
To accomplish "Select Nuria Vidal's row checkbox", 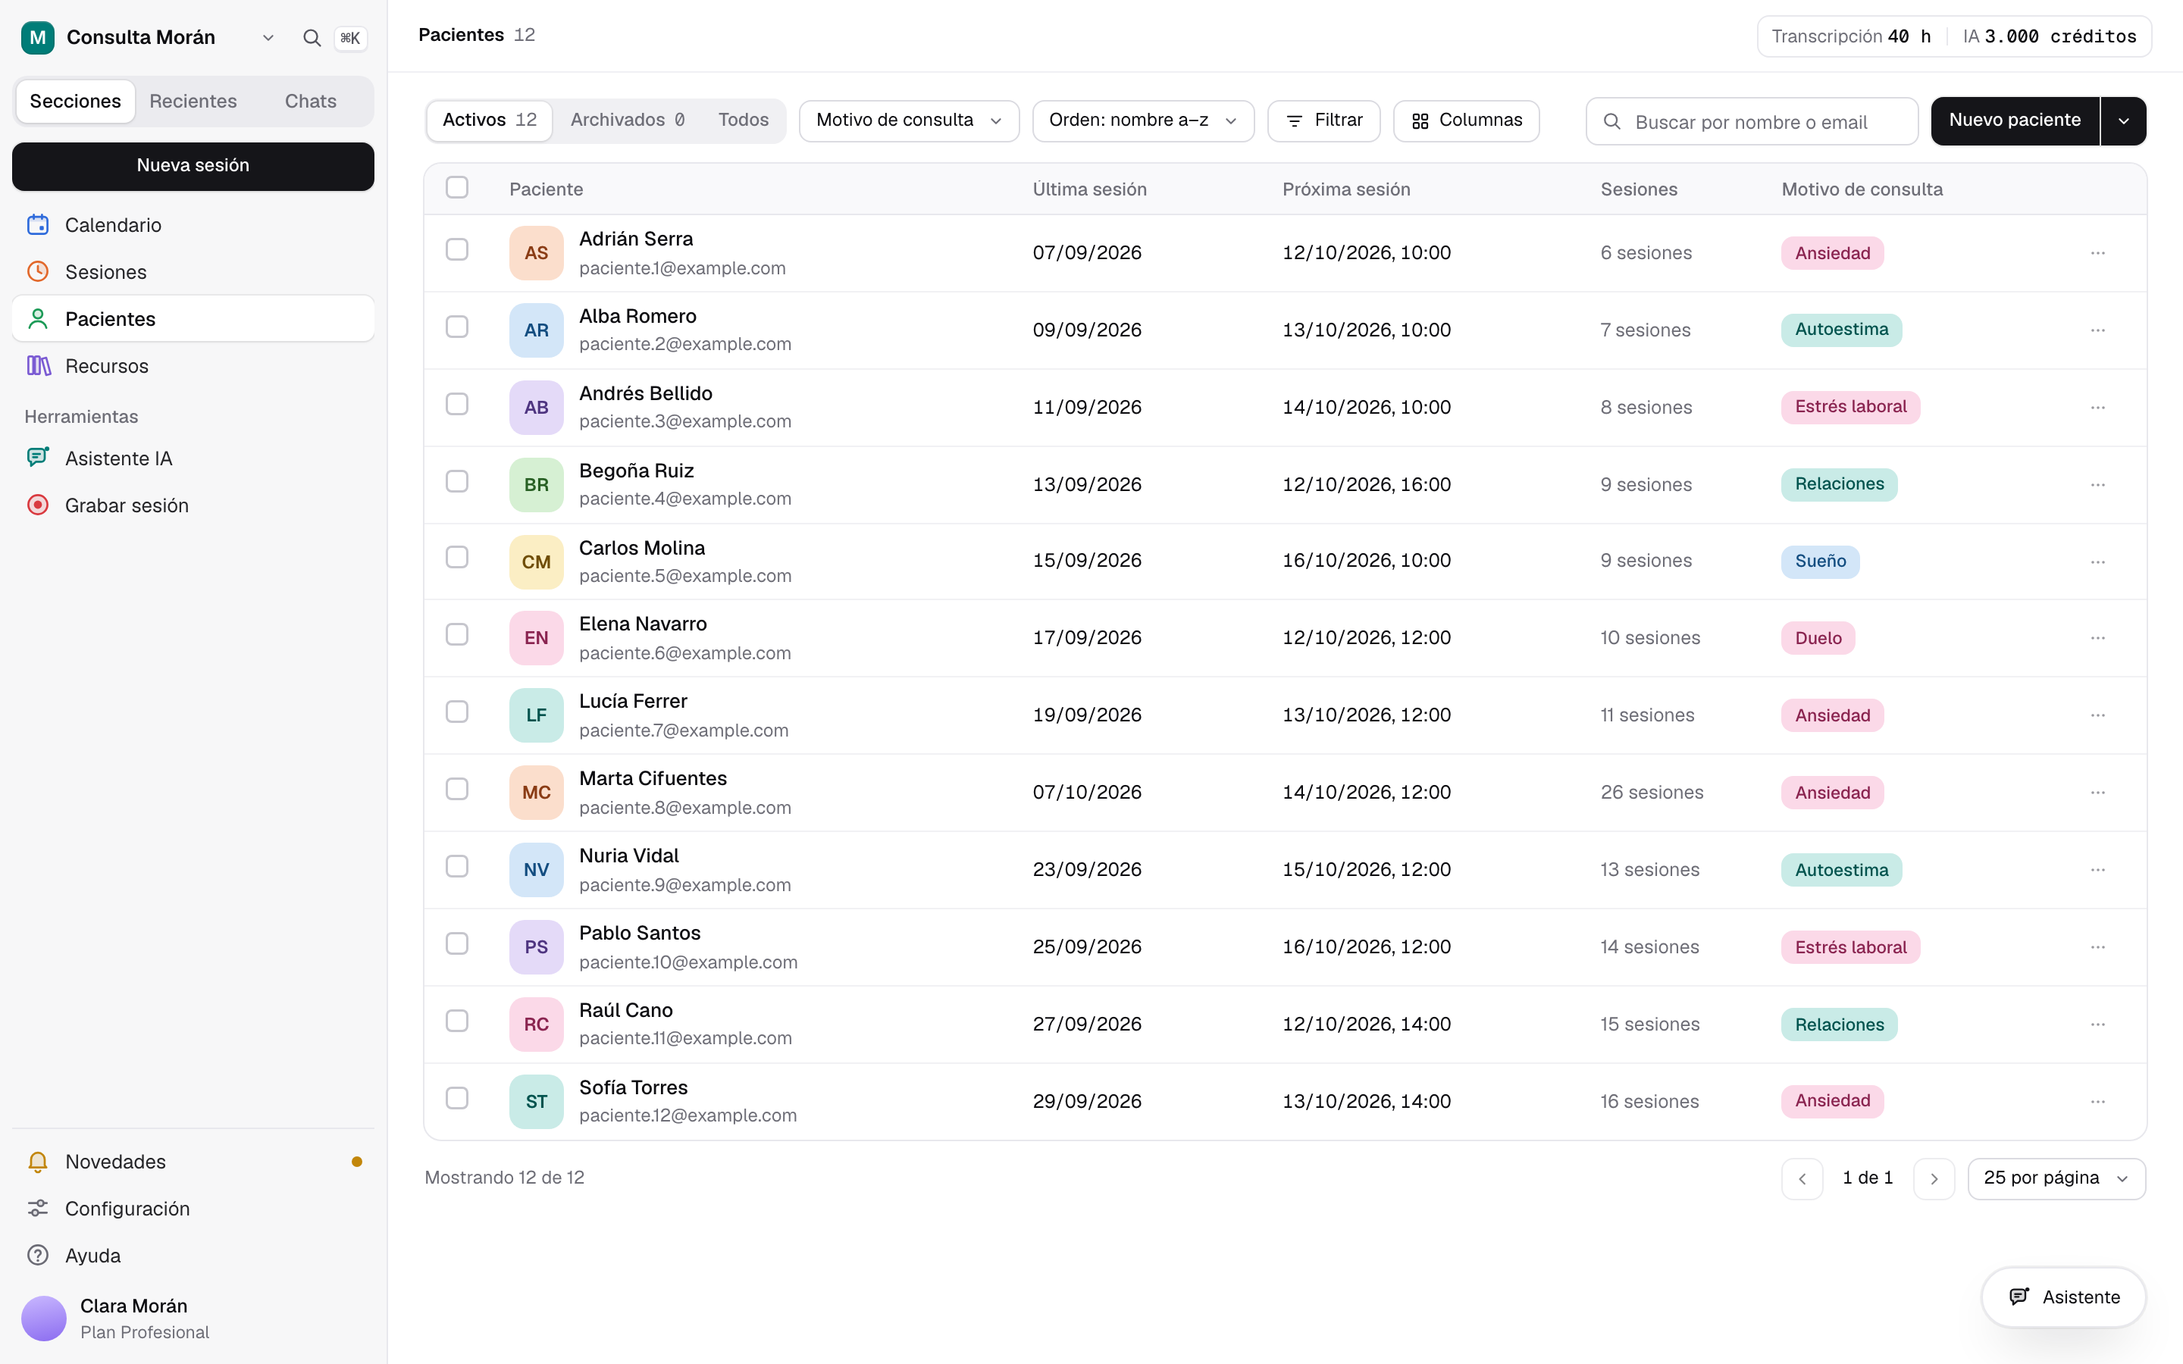I will pyautogui.click(x=457, y=866).
